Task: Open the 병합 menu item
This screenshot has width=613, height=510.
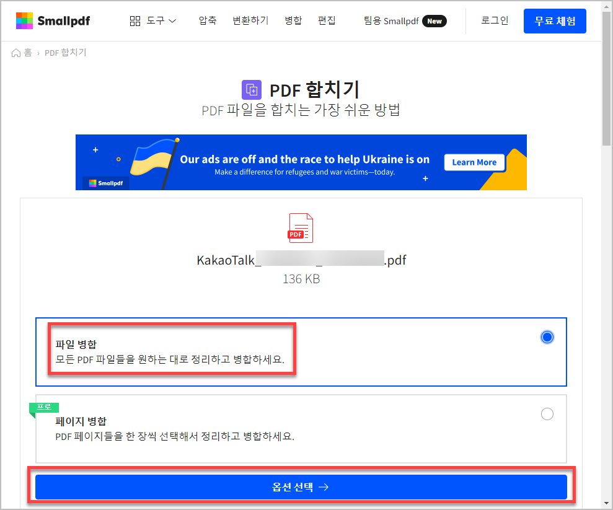Action: (293, 20)
